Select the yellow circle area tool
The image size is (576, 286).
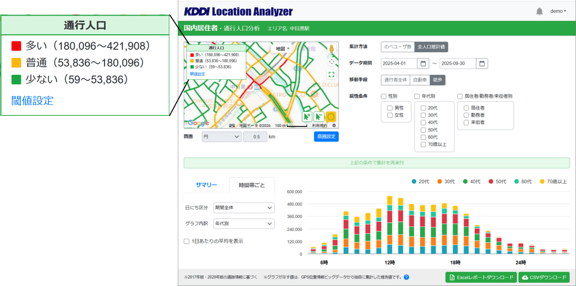tap(331, 117)
